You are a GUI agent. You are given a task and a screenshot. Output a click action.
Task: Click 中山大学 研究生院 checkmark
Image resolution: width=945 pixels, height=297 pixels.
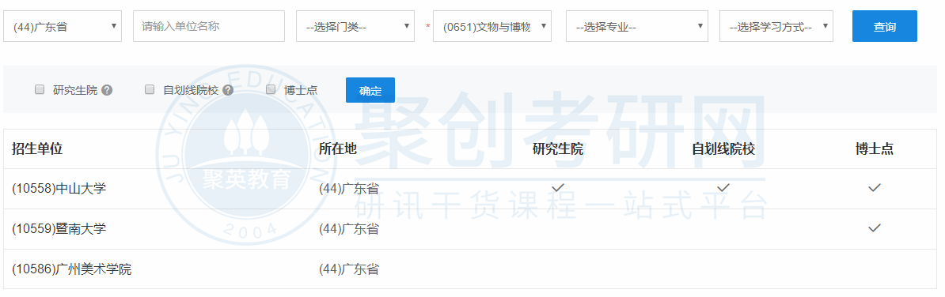tap(558, 188)
